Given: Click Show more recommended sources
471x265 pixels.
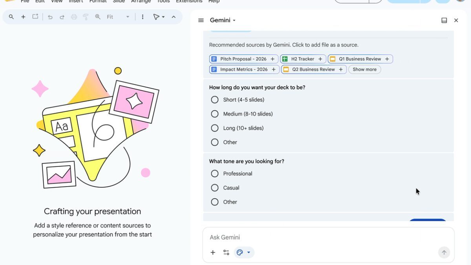Looking at the screenshot, I should coord(365,69).
